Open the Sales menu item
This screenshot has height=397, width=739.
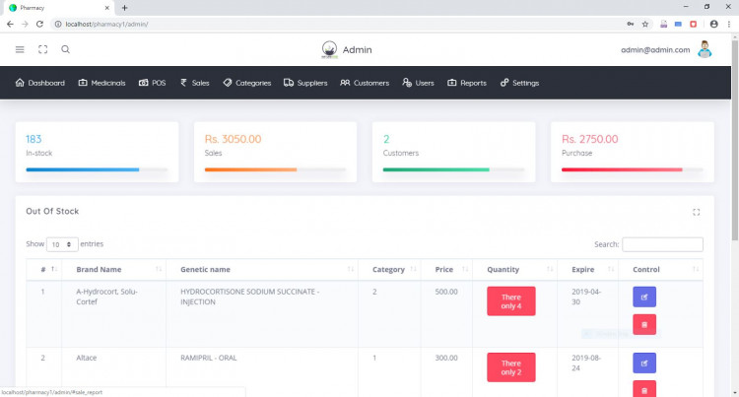195,83
